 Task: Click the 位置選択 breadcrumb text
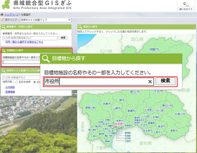26,15
